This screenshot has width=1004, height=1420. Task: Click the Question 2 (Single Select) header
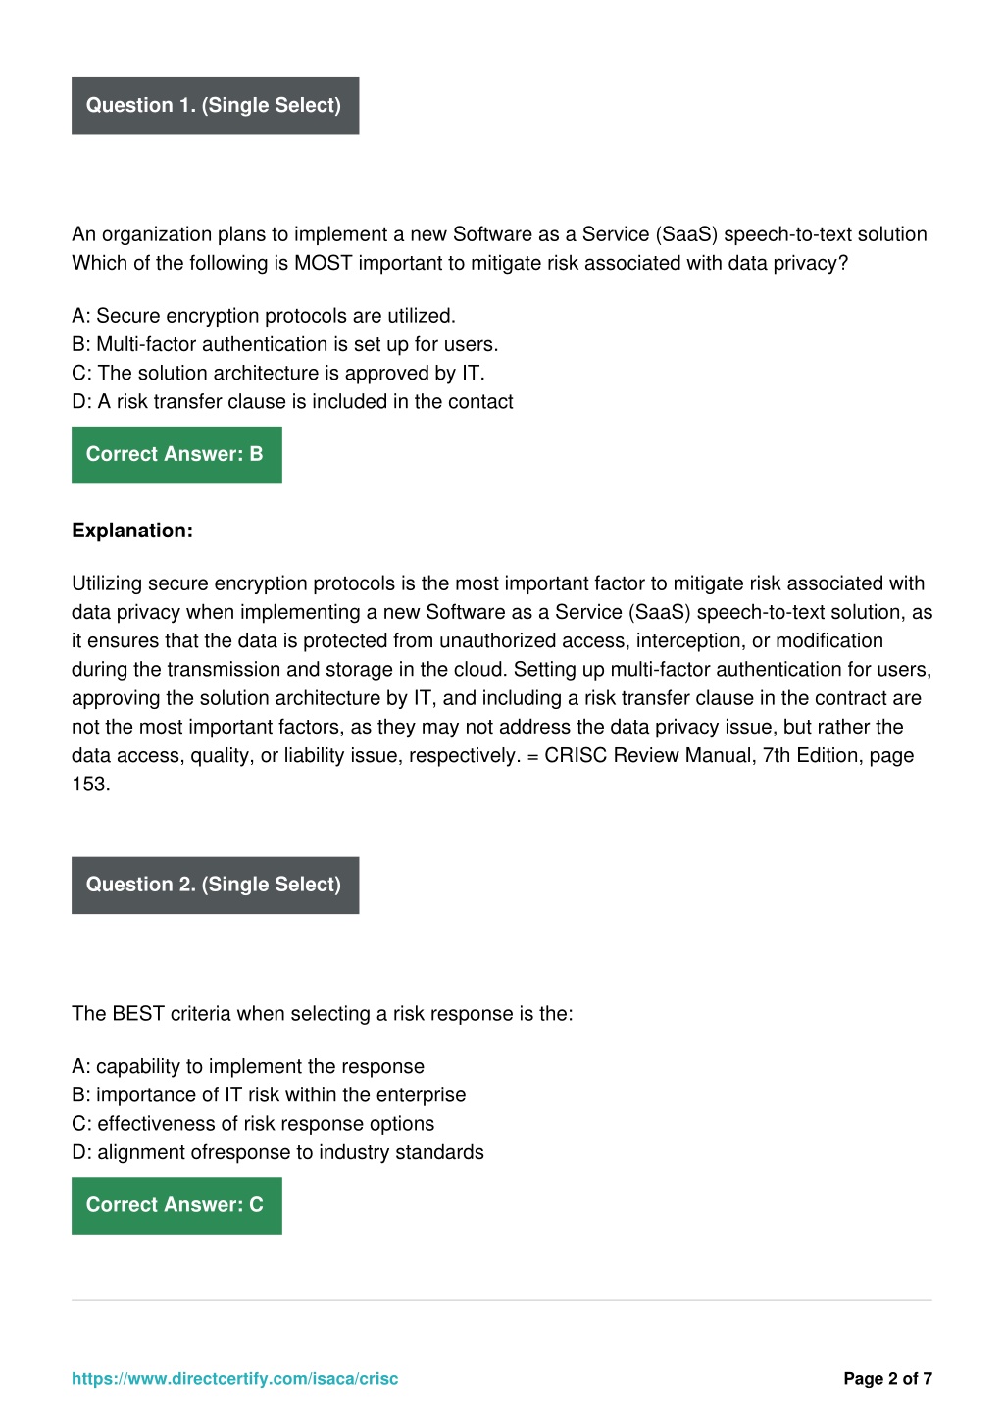pos(215,886)
